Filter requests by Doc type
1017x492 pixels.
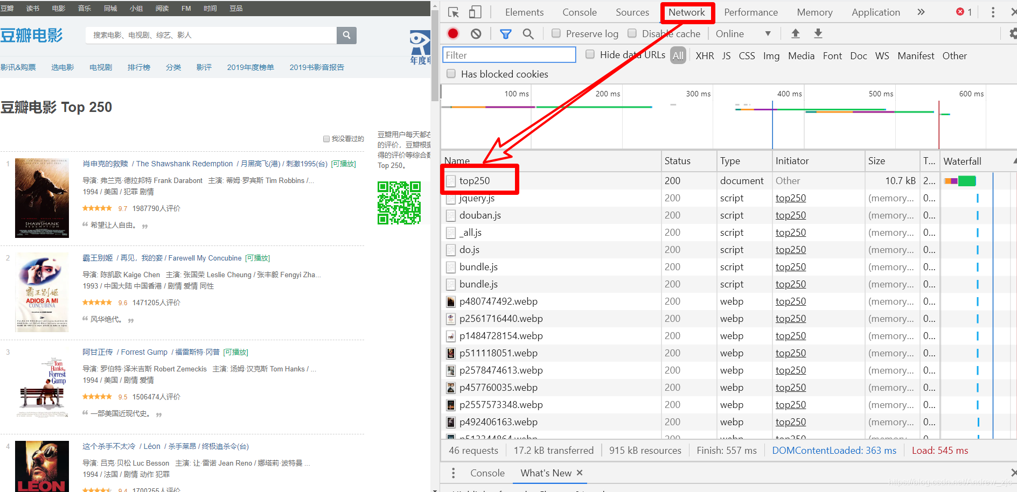pos(858,56)
